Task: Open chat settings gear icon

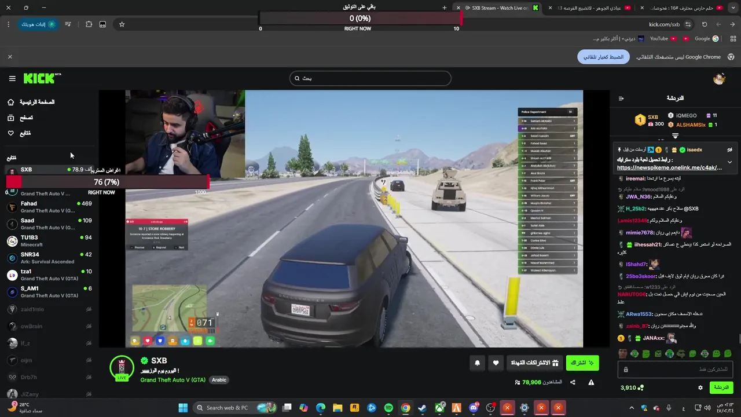Action: point(700,387)
